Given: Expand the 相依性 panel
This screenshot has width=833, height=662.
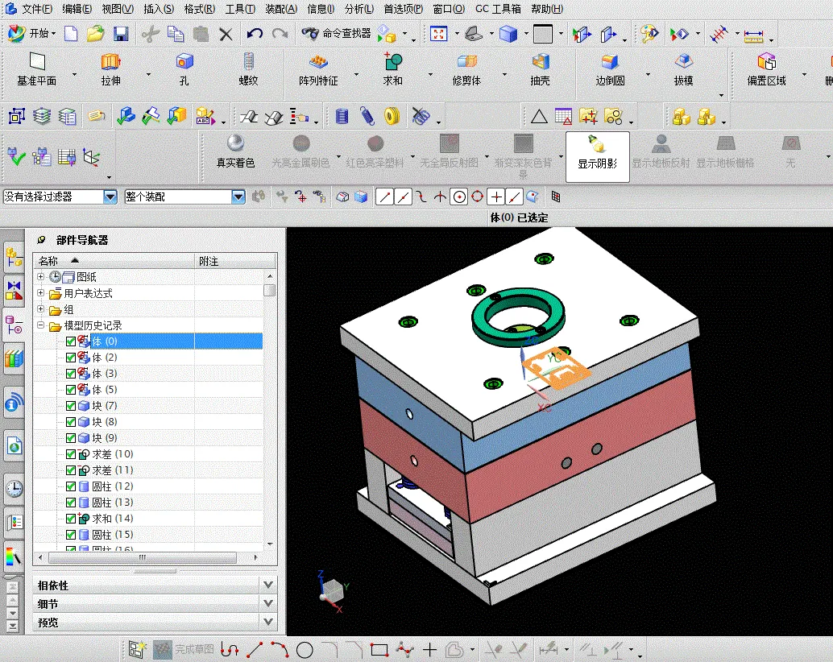Looking at the screenshot, I should [268, 585].
